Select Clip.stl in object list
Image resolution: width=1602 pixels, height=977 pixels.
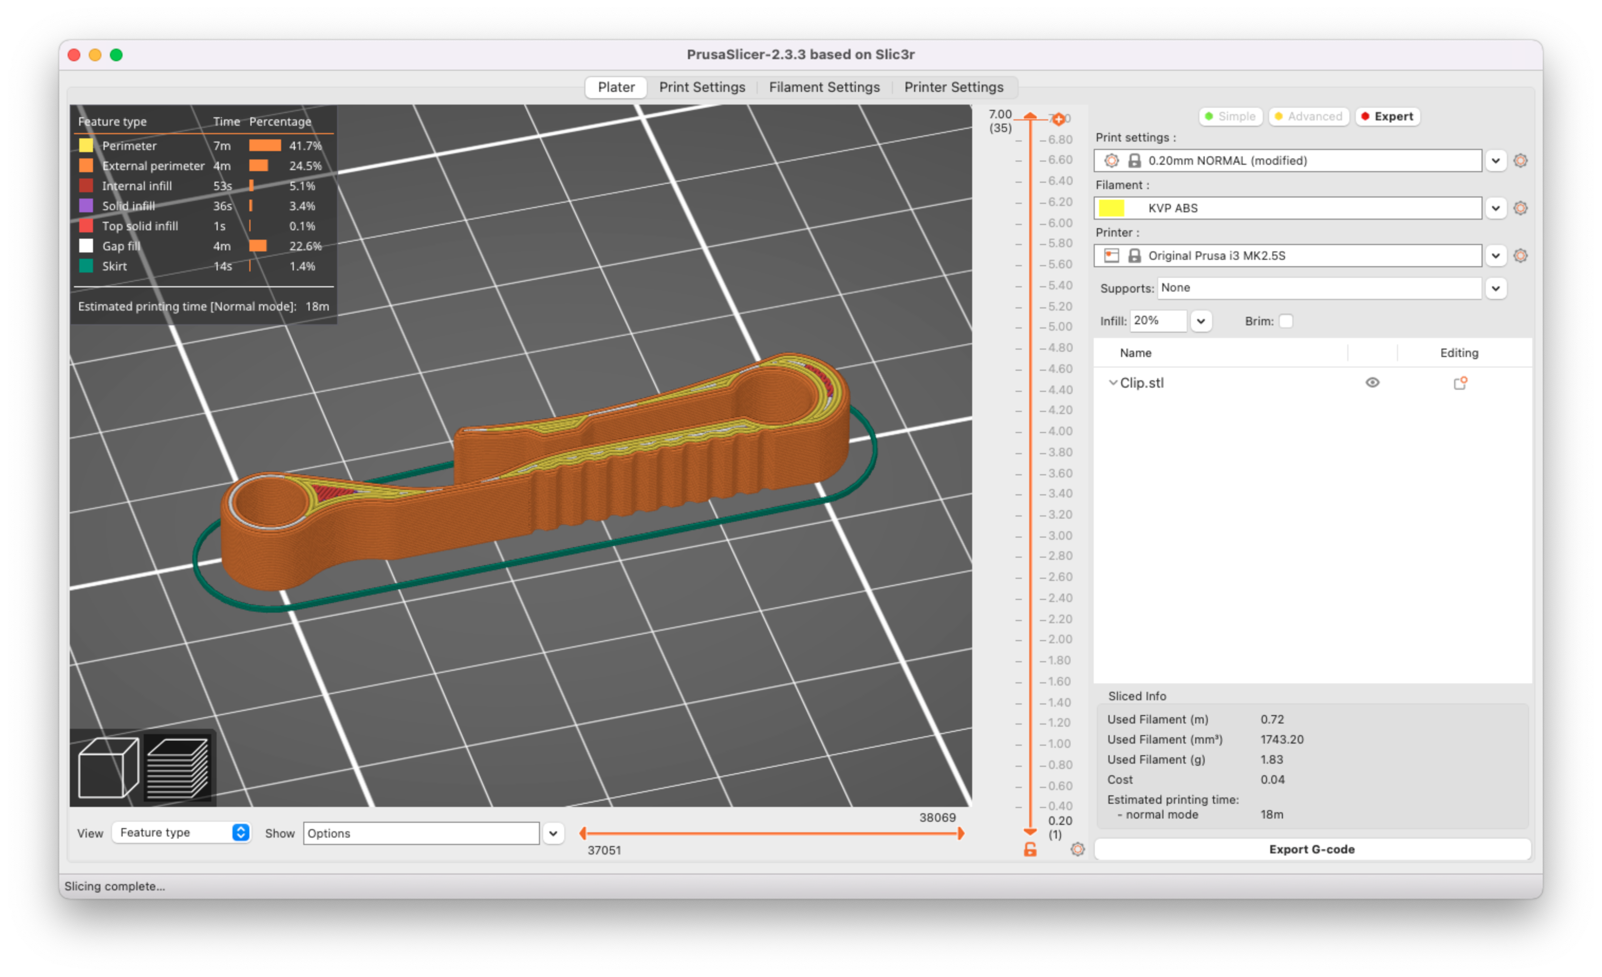tap(1142, 383)
